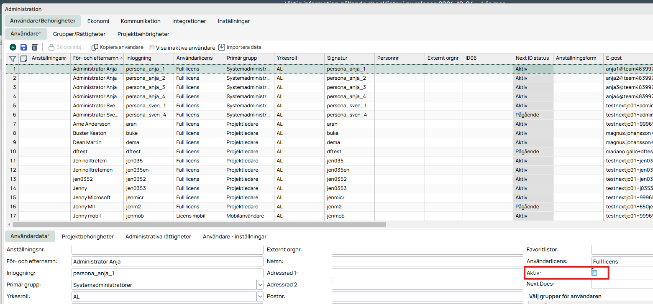Click the Externt orgnr input field
This screenshot has height=304, width=653.
click(428, 250)
